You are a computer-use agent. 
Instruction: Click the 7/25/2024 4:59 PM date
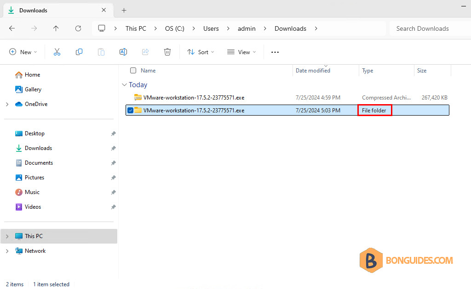pyautogui.click(x=318, y=98)
